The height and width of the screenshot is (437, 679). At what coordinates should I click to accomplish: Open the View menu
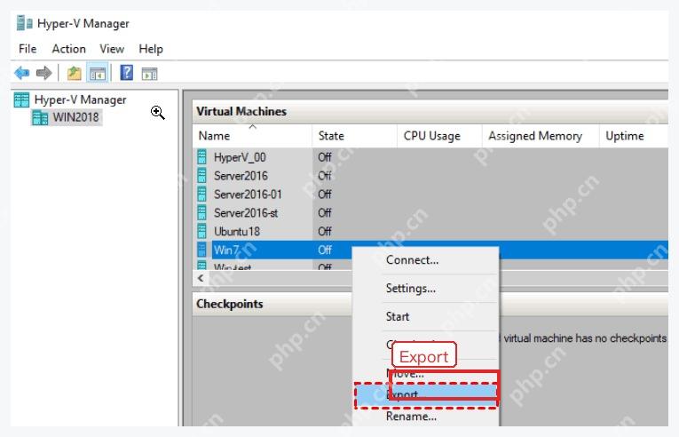click(112, 49)
